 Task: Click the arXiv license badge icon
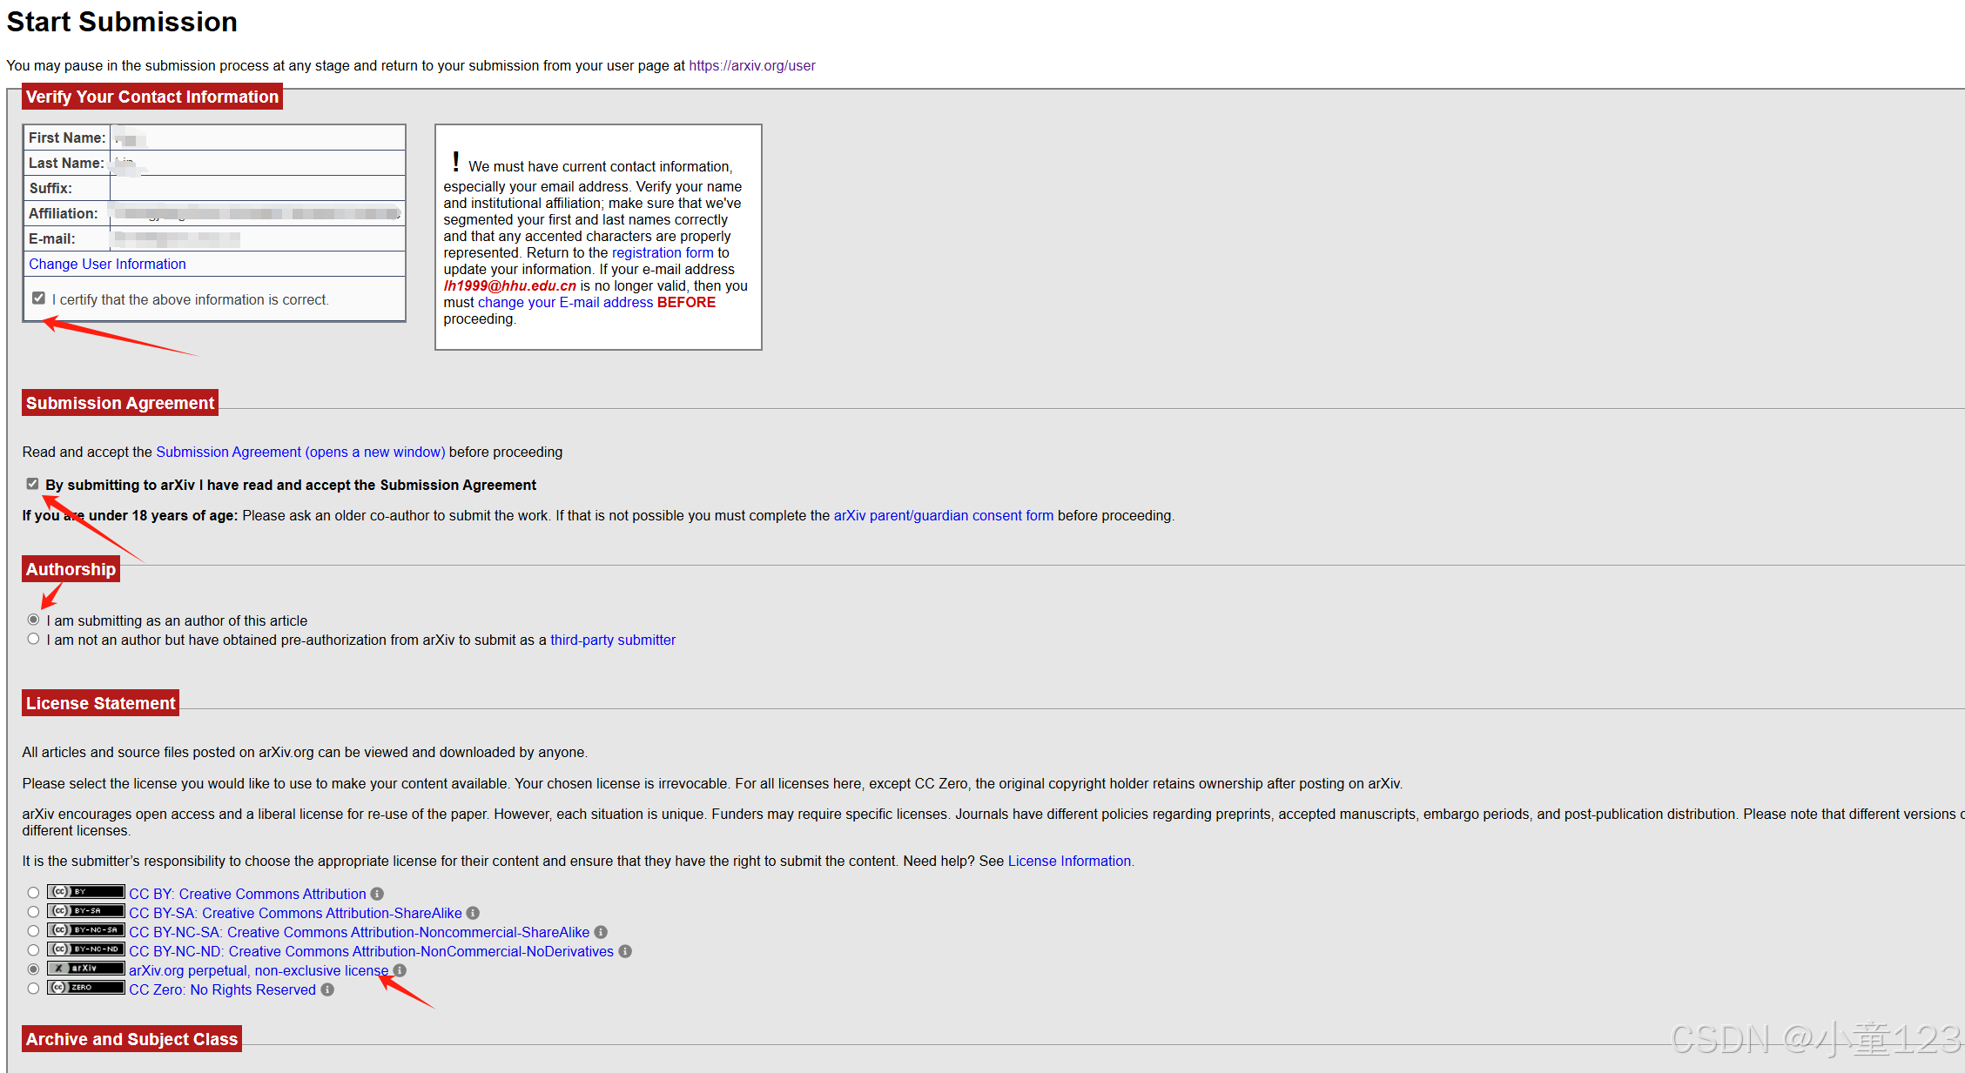[85, 969]
